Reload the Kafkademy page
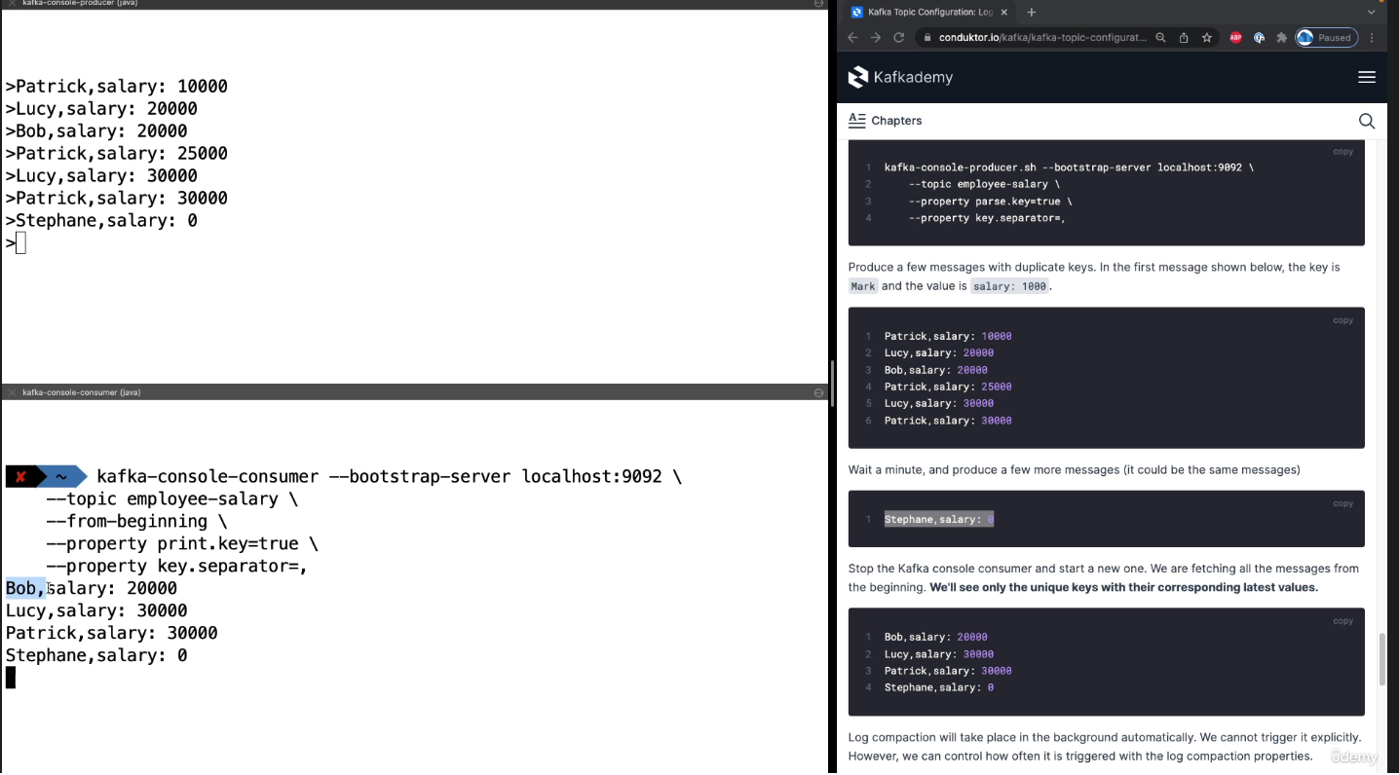The height and width of the screenshot is (775, 1399). click(x=898, y=38)
